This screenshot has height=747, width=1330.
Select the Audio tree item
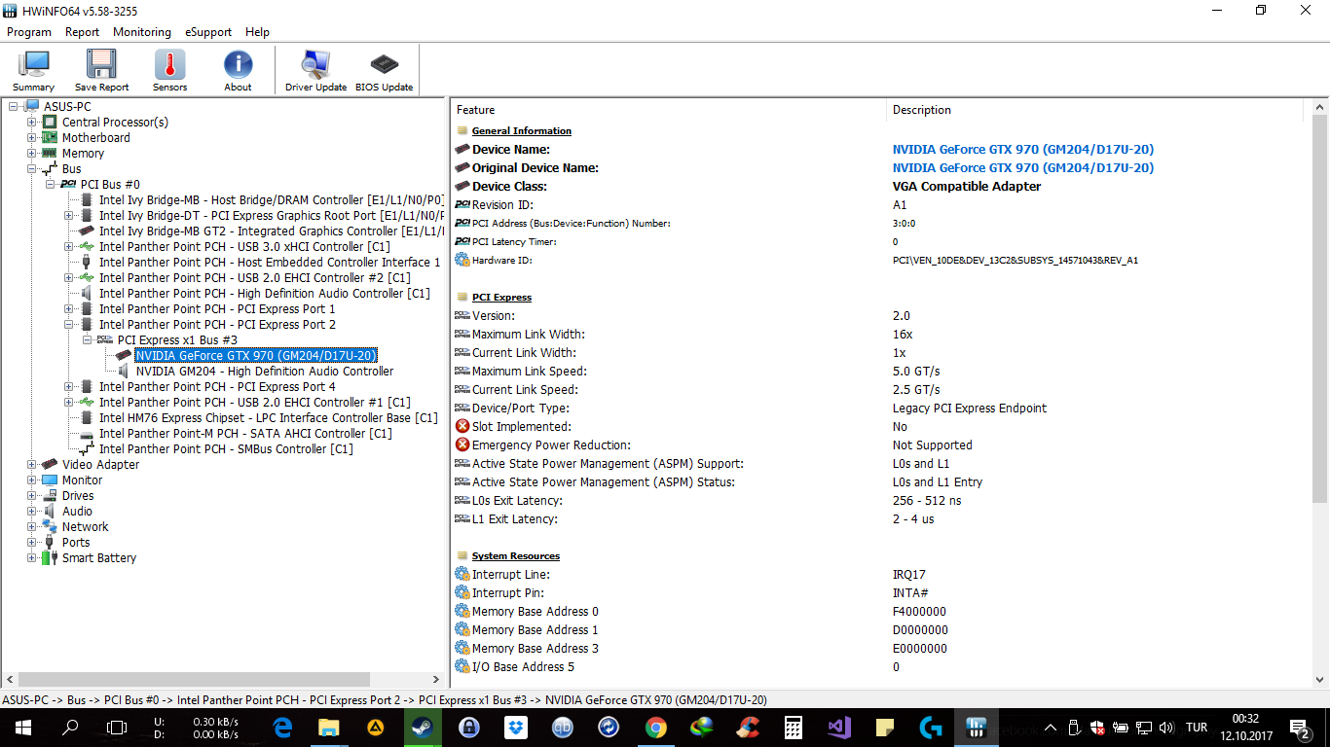[77, 512]
